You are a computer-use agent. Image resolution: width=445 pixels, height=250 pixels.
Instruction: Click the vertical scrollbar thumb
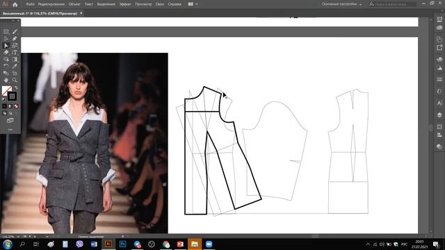431,127
